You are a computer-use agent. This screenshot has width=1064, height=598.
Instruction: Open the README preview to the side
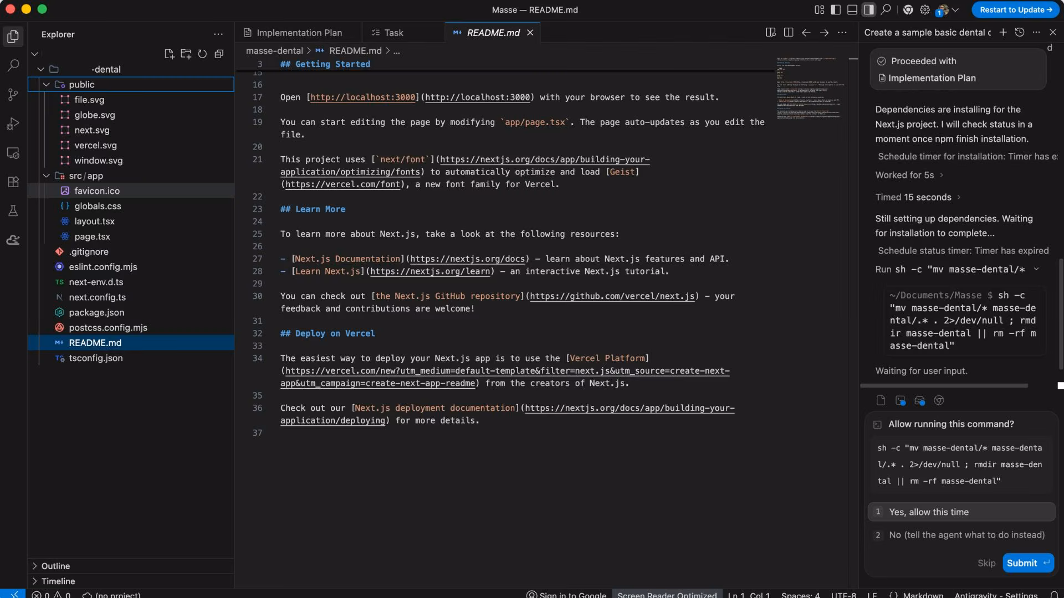[770, 33]
